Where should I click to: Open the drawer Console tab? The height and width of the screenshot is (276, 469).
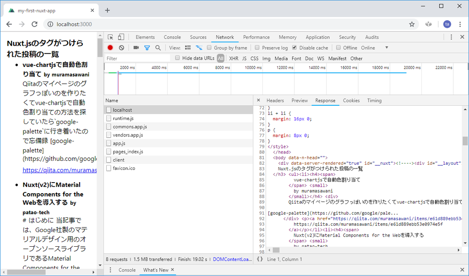pyautogui.click(x=127, y=270)
